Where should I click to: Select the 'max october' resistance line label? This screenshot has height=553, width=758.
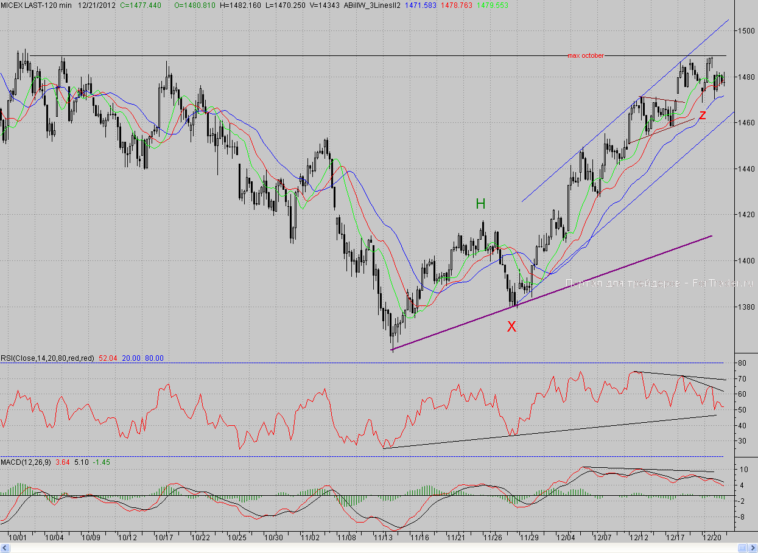(x=586, y=55)
